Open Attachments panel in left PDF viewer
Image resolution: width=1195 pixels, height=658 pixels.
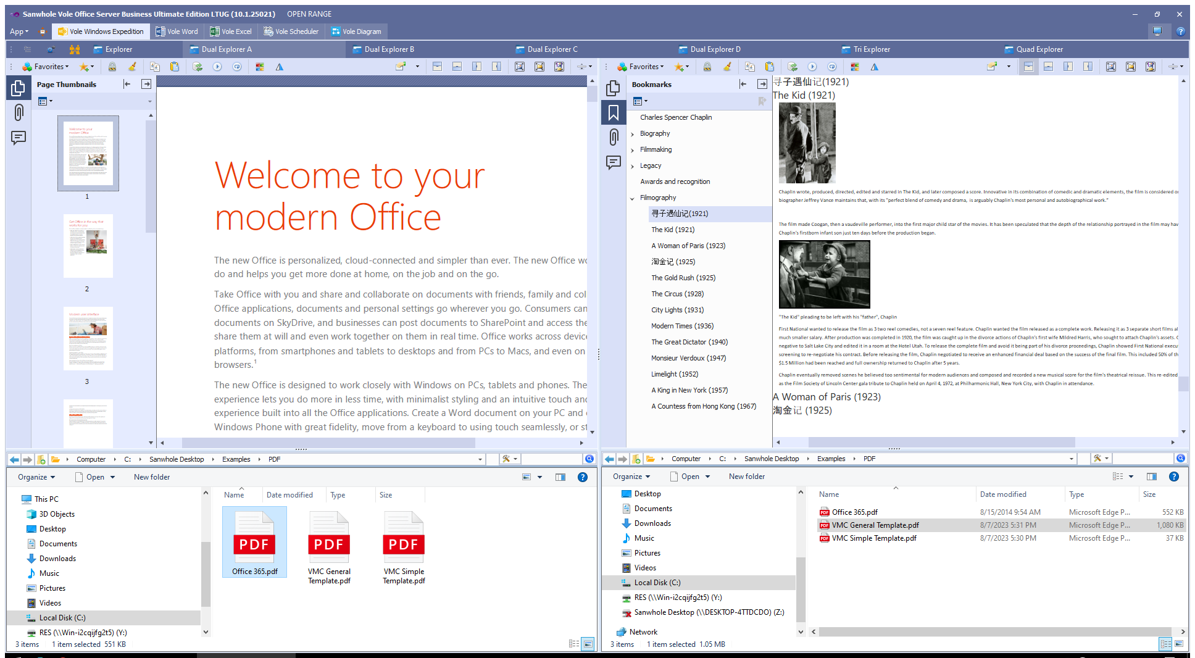pyautogui.click(x=19, y=112)
